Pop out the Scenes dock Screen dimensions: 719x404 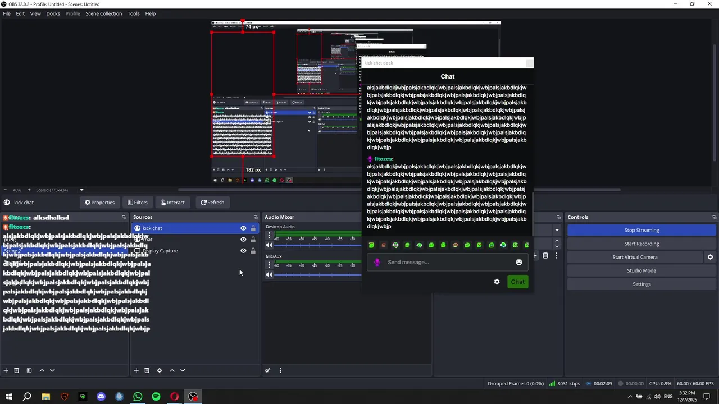coord(124,217)
